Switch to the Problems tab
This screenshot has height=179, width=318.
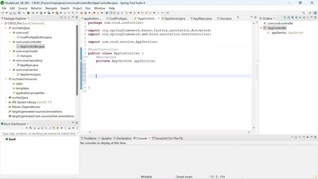[x=88, y=138]
